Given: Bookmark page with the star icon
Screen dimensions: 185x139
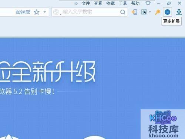Looking at the screenshot, I should pyautogui.click(x=37, y=12).
